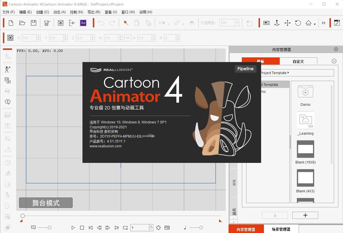The height and width of the screenshot is (233, 343).
Task: Open the 说明 (H) menu
Action: coord(146,12)
